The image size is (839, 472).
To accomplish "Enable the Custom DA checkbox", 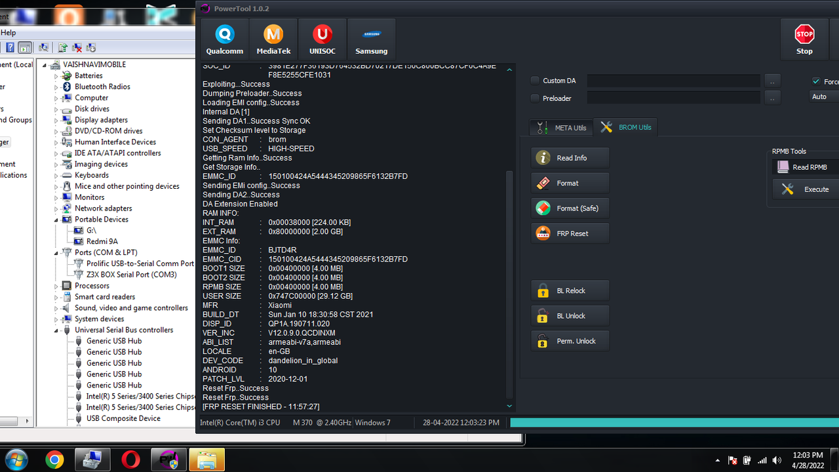I will point(535,81).
